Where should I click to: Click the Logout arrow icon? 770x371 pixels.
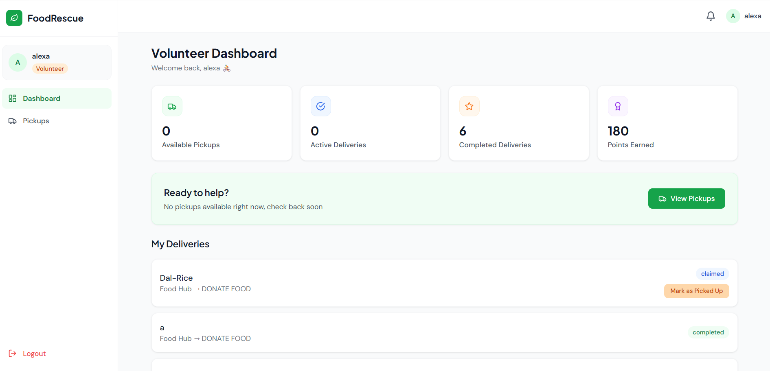click(x=13, y=353)
